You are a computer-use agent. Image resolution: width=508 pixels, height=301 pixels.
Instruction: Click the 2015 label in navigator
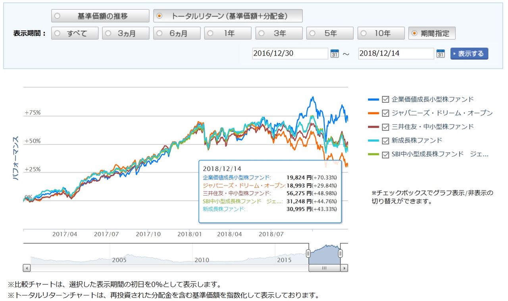click(x=284, y=260)
